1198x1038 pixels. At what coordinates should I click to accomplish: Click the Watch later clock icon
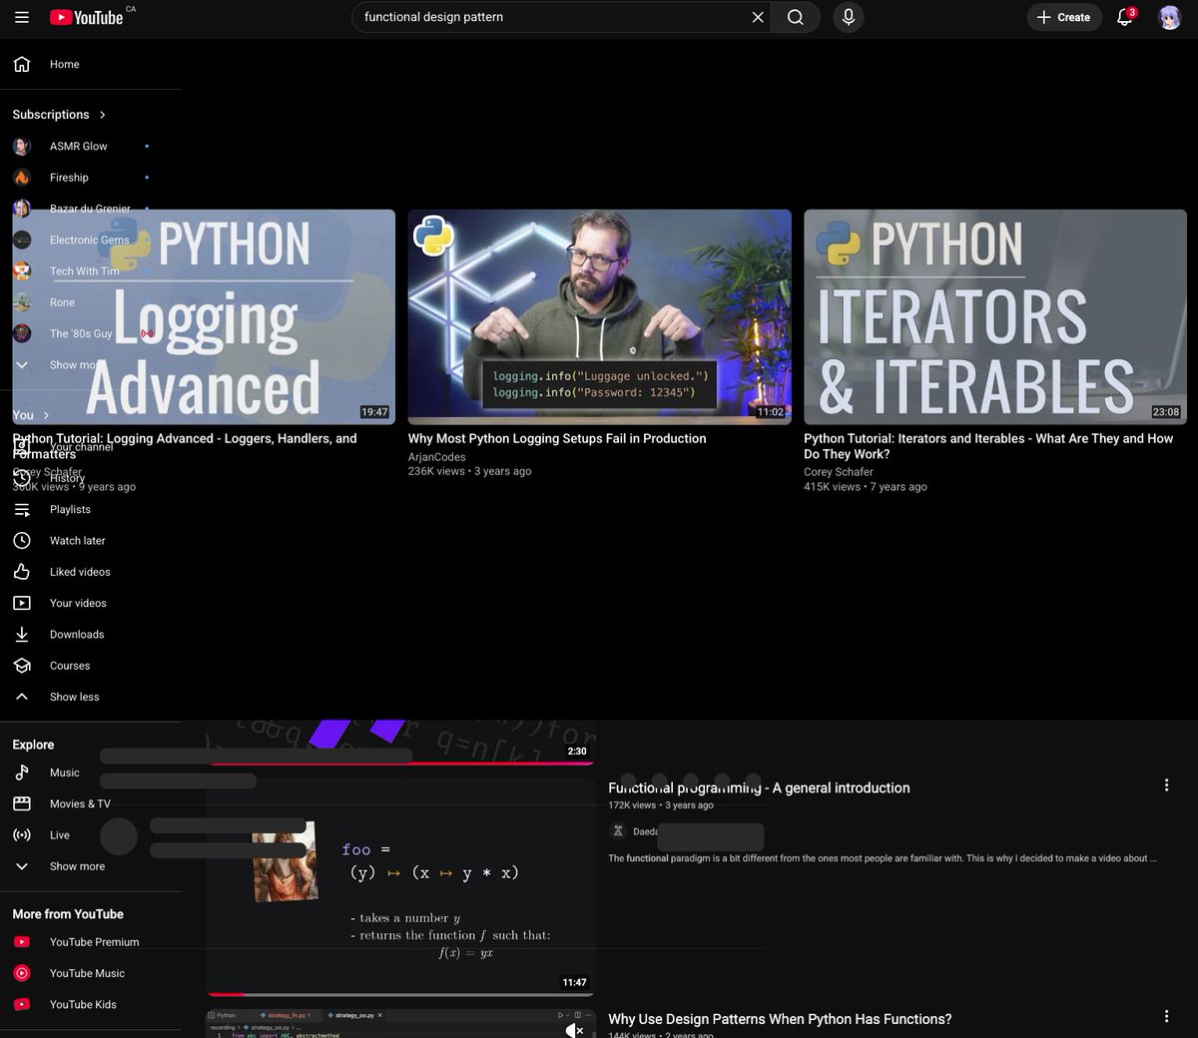pos(22,541)
